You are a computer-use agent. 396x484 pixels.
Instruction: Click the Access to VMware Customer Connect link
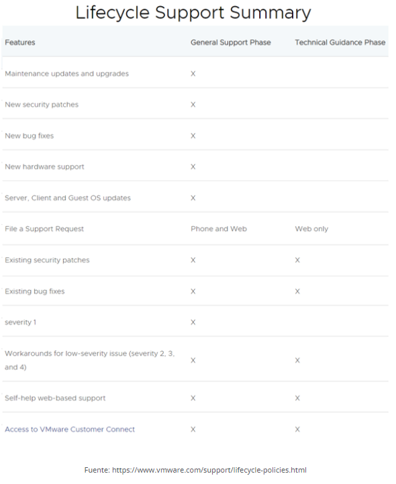point(70,430)
